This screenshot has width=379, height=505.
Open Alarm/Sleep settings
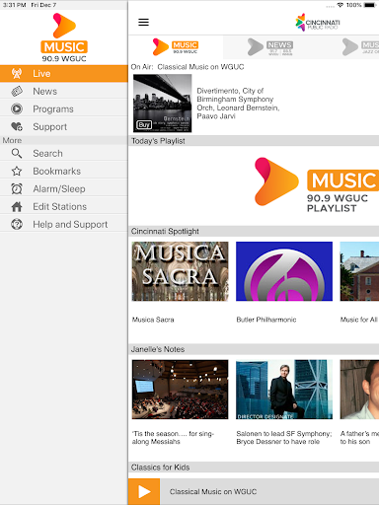[64, 188]
